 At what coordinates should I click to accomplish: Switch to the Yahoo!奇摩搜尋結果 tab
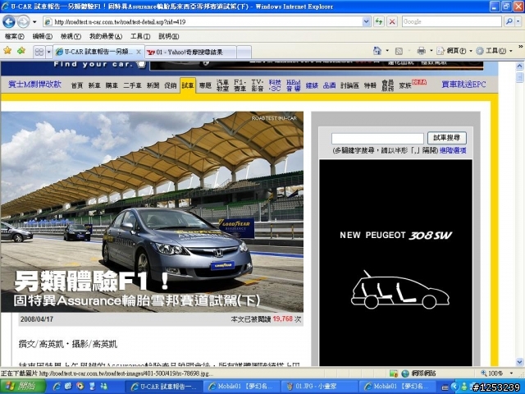[191, 53]
